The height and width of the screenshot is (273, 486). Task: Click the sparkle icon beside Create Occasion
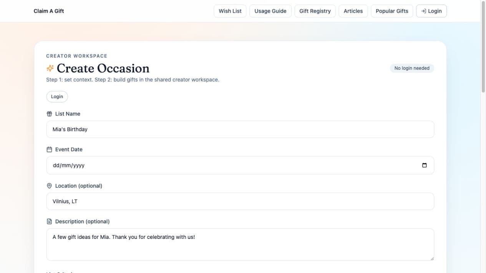50,68
